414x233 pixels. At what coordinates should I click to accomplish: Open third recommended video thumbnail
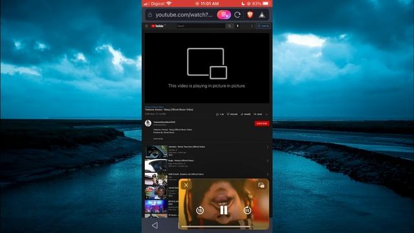156,179
